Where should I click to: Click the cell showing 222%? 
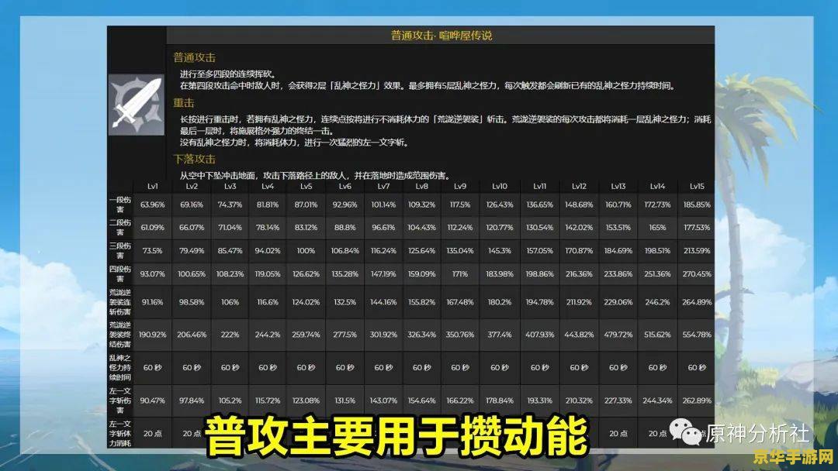[230, 335]
